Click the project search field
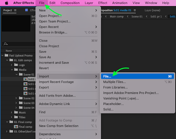 tap(19, 44)
